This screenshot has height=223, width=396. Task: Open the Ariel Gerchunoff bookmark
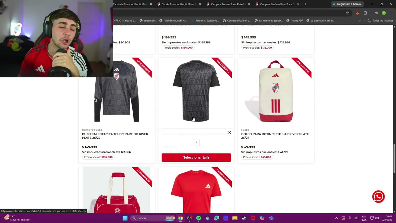[173, 21]
